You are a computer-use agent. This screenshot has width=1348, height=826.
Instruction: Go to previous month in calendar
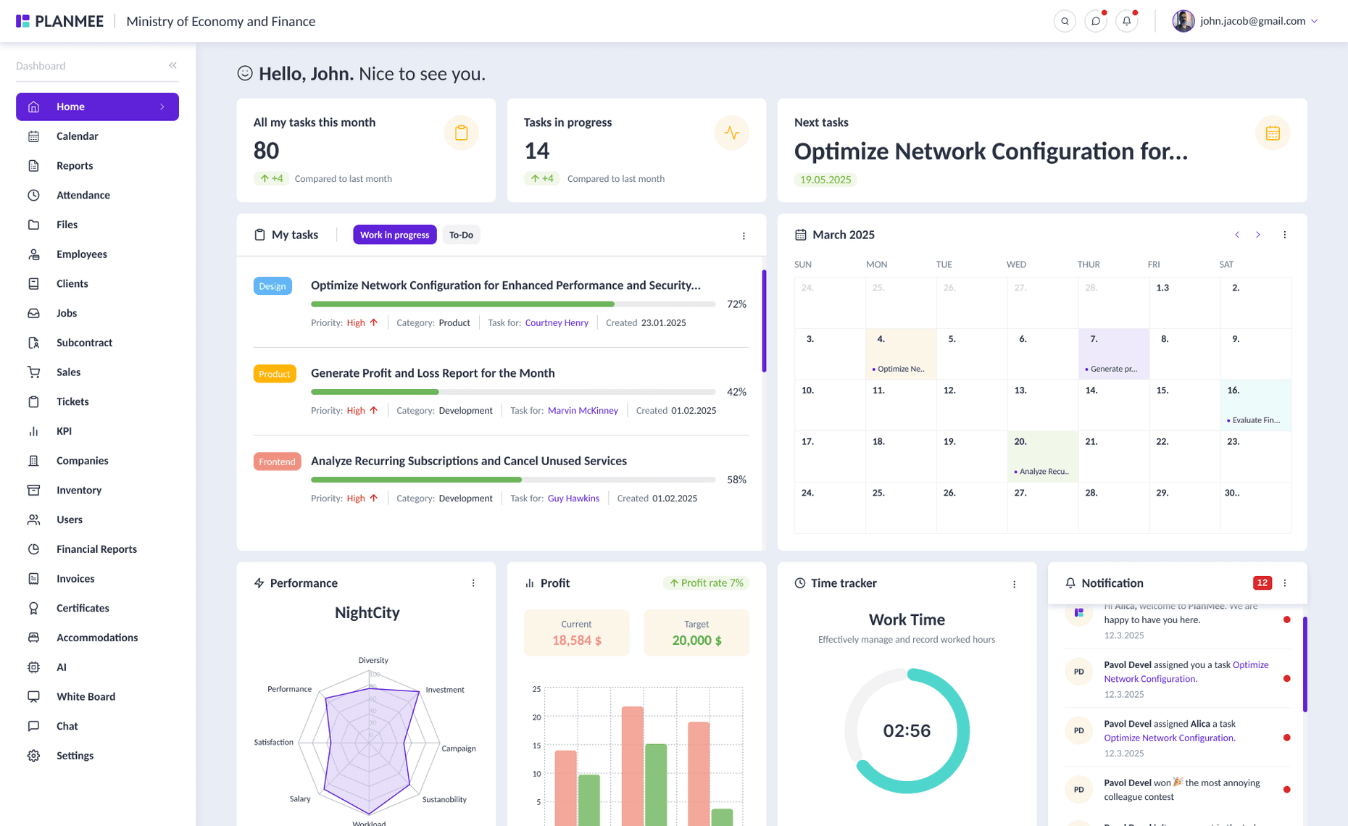1237,235
